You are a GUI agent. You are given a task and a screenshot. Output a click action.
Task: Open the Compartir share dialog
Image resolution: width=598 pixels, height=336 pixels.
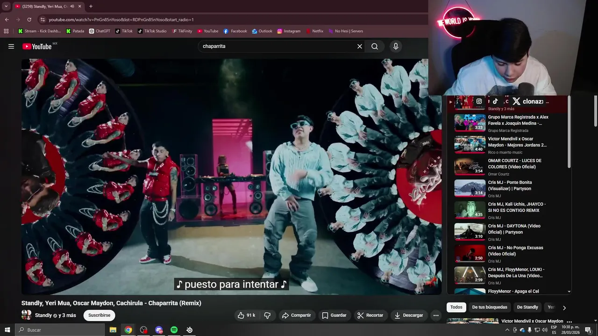(x=296, y=315)
